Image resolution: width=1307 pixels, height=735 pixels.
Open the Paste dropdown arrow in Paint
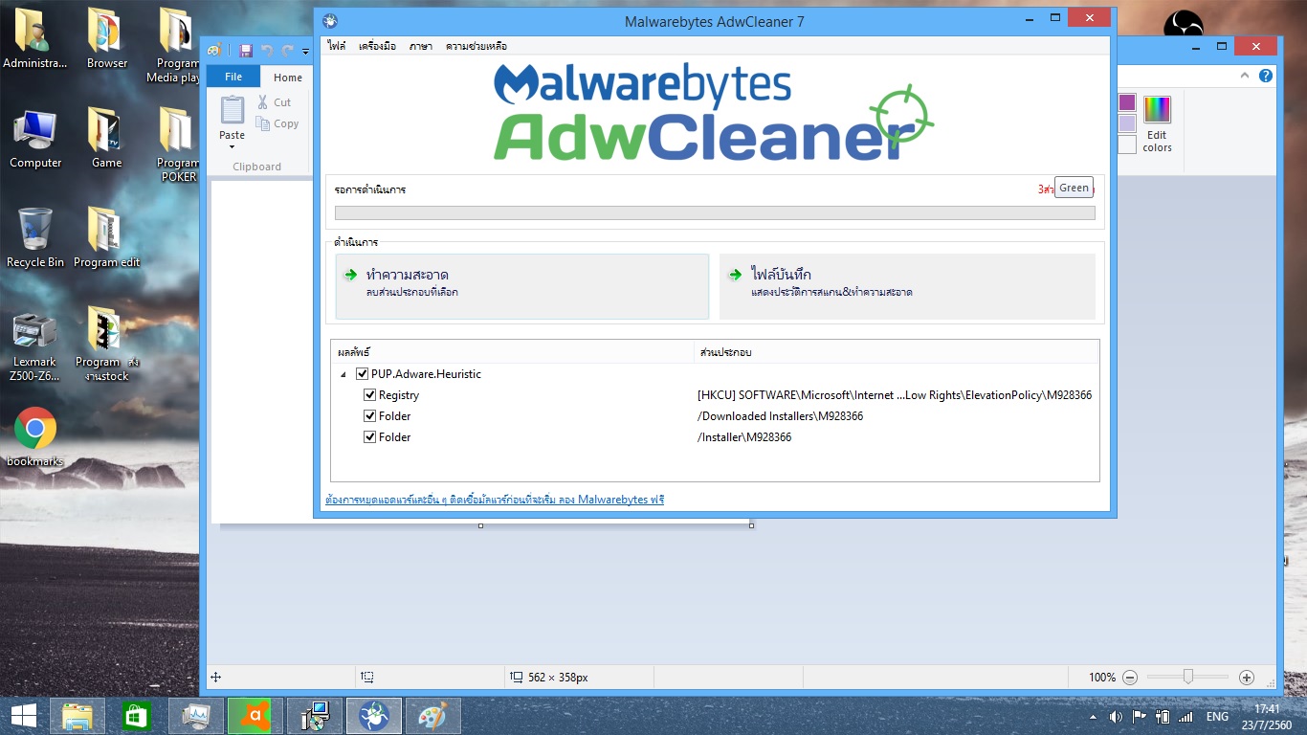(233, 146)
